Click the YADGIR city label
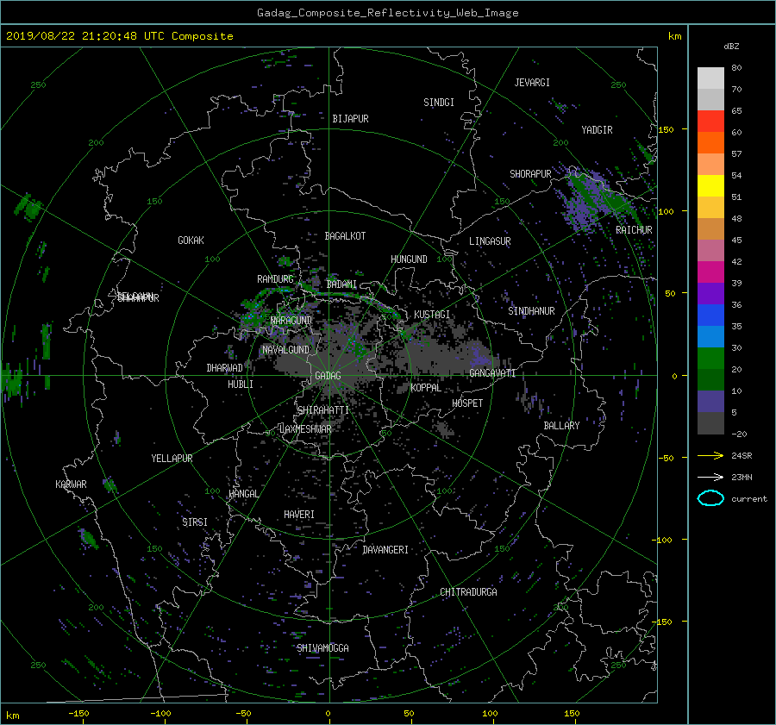The width and height of the screenshot is (776, 725). point(597,130)
